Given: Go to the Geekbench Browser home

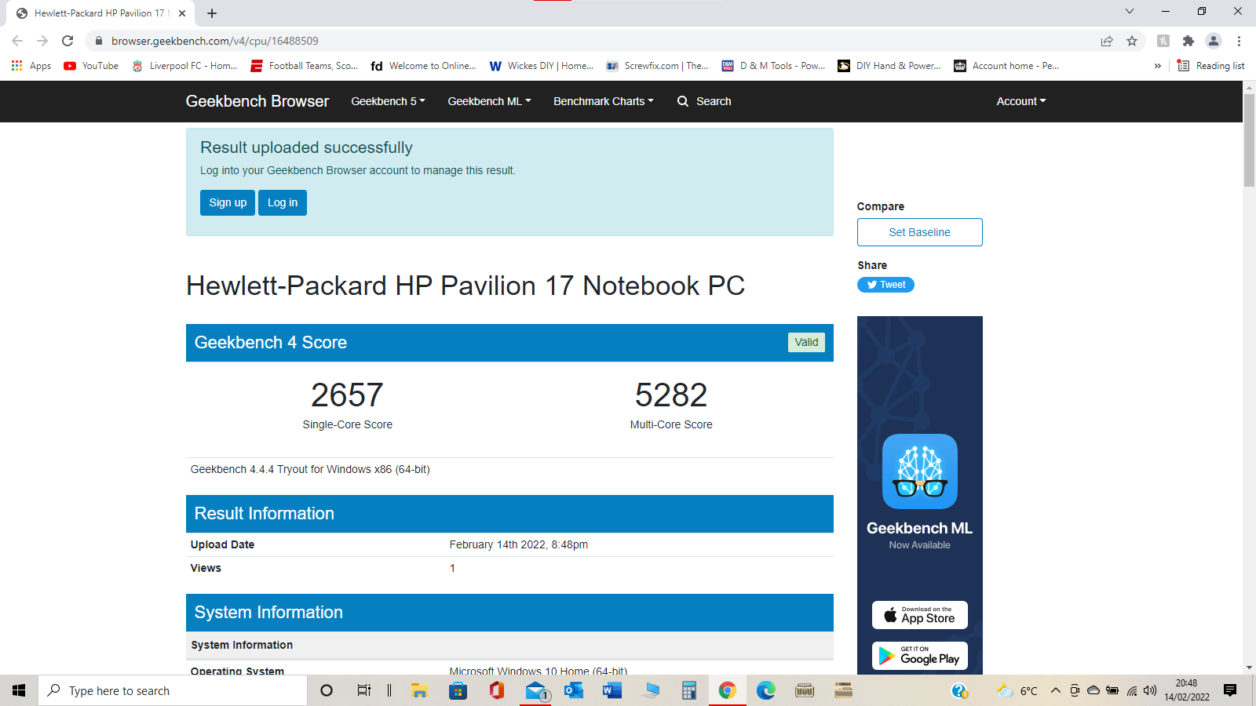Looking at the screenshot, I should point(257,101).
